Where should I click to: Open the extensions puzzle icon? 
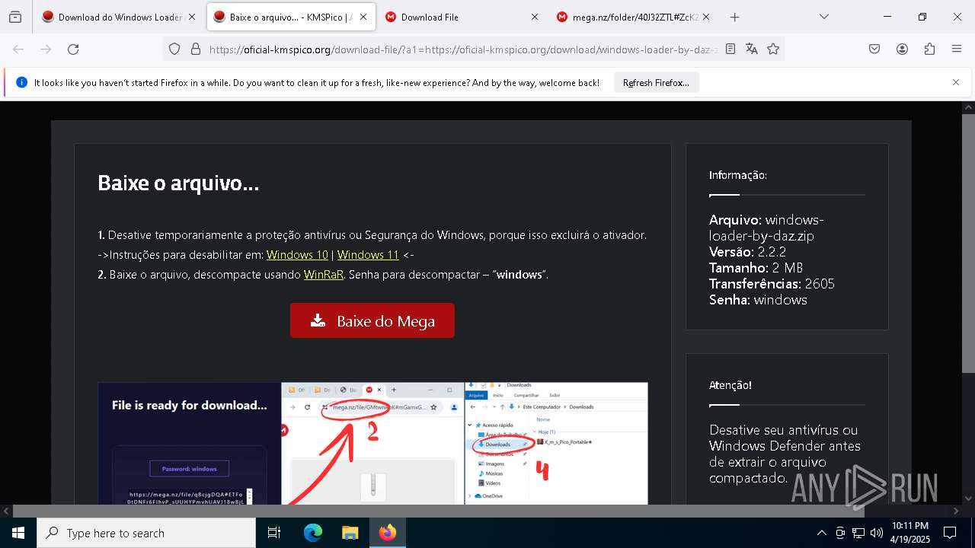point(929,49)
